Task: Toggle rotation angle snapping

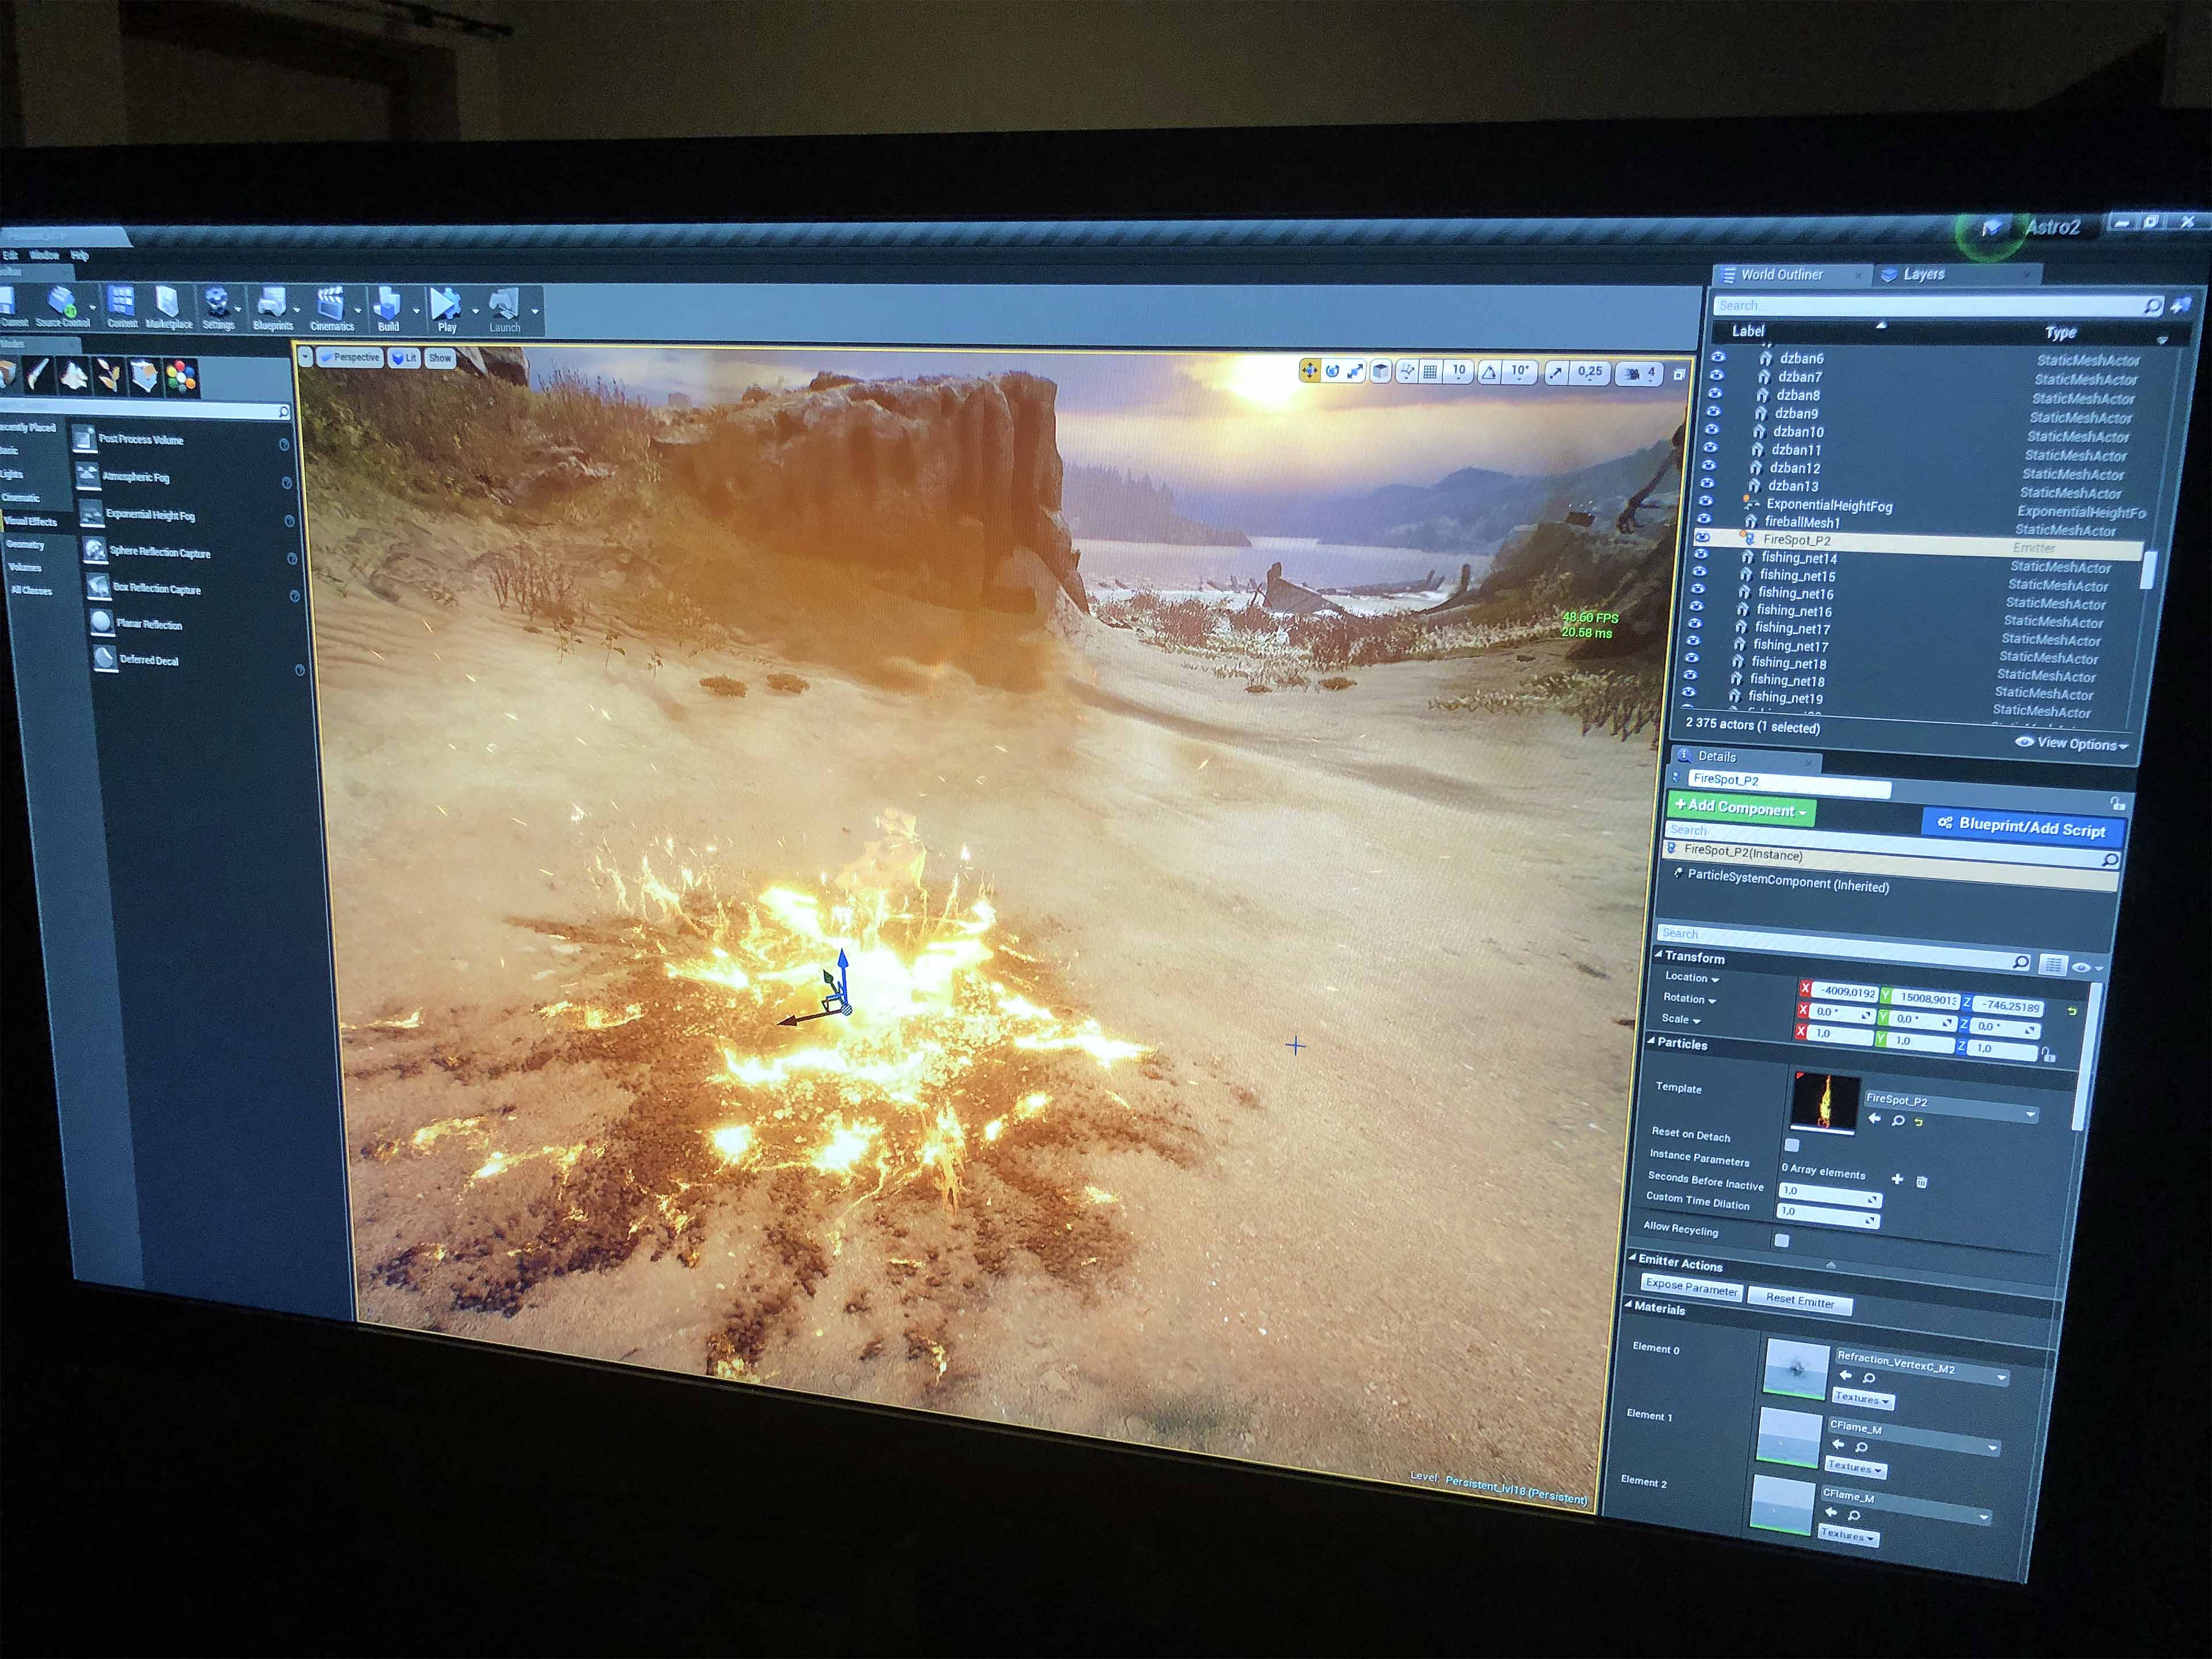Action: coord(1490,373)
